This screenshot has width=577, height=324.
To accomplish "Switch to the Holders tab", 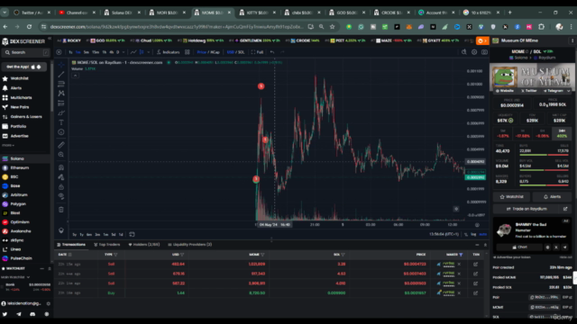I will [x=144, y=245].
